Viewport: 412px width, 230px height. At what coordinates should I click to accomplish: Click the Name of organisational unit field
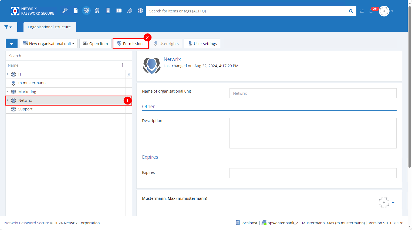tap(313, 93)
